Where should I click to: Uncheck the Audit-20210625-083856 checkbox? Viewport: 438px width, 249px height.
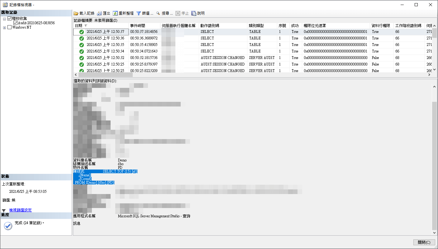15,22
